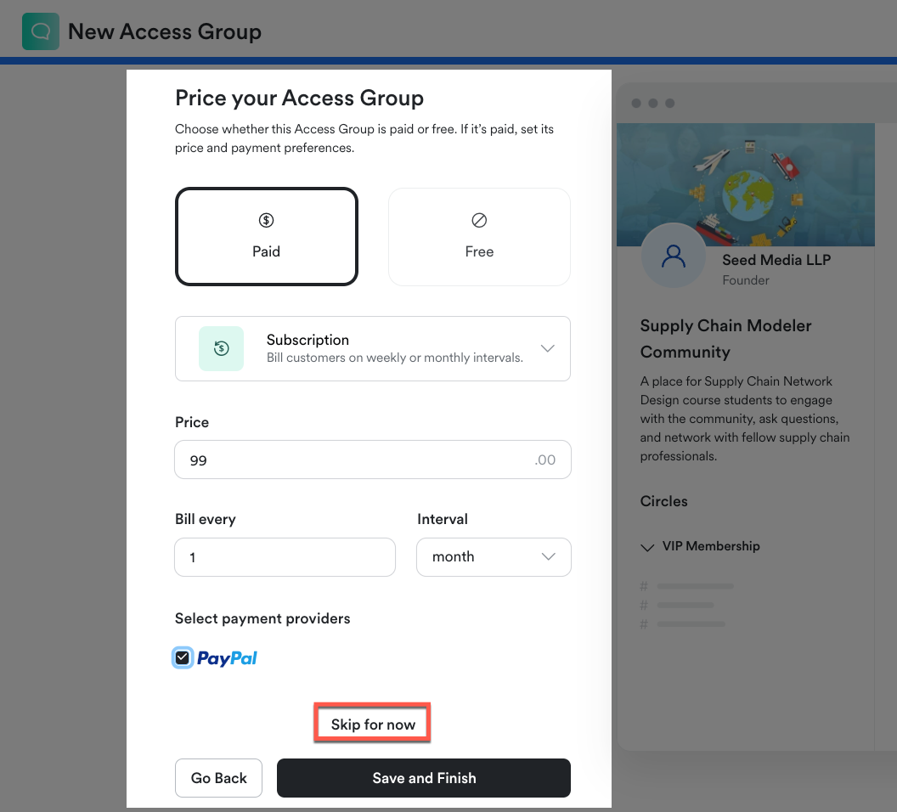Click the Circle logo icon in header
This screenshot has width=897, height=812.
pos(40,31)
